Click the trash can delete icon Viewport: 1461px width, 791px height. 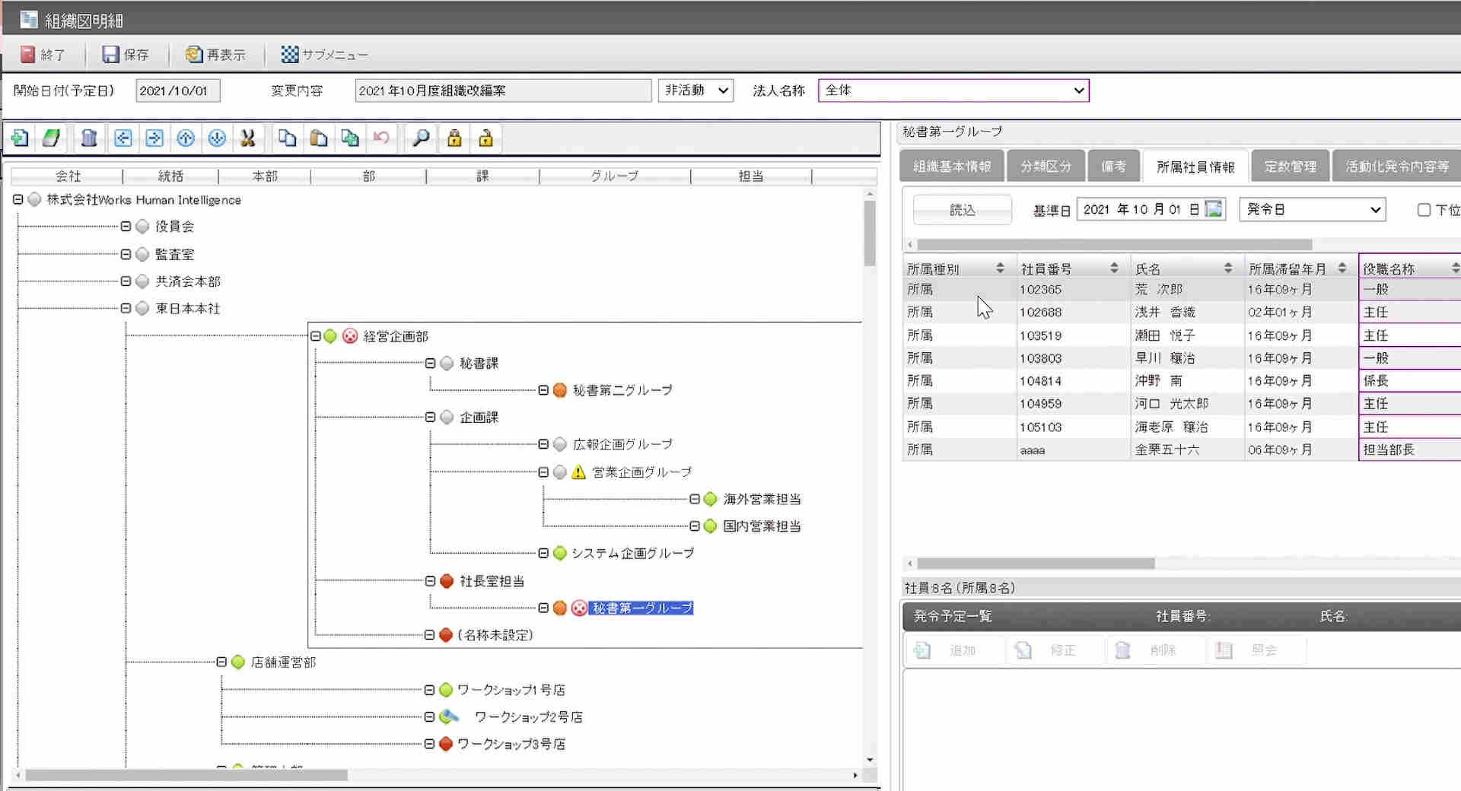pyautogui.click(x=89, y=138)
